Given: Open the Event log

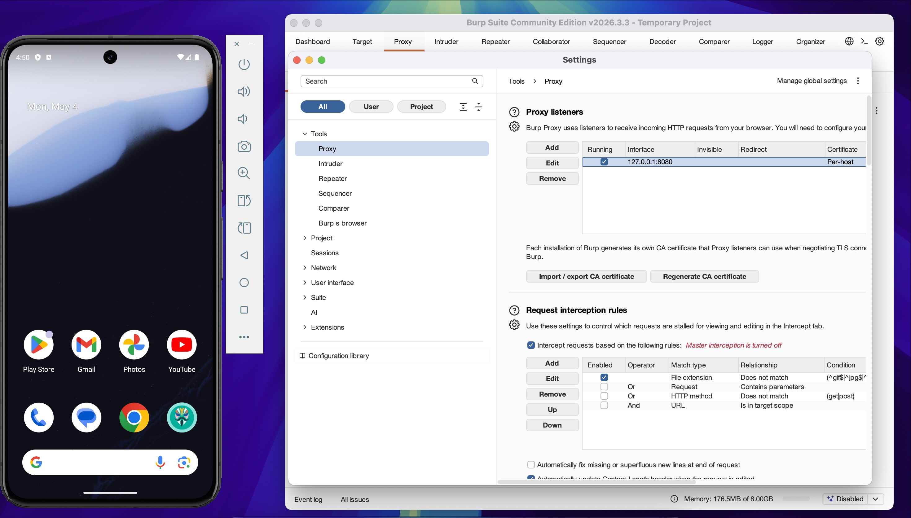Looking at the screenshot, I should (308, 499).
